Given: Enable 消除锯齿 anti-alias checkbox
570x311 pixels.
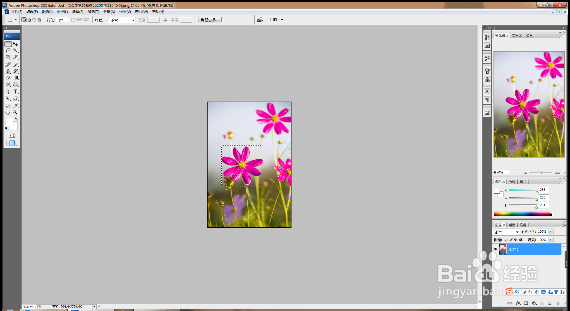Looking at the screenshot, I should [73, 20].
